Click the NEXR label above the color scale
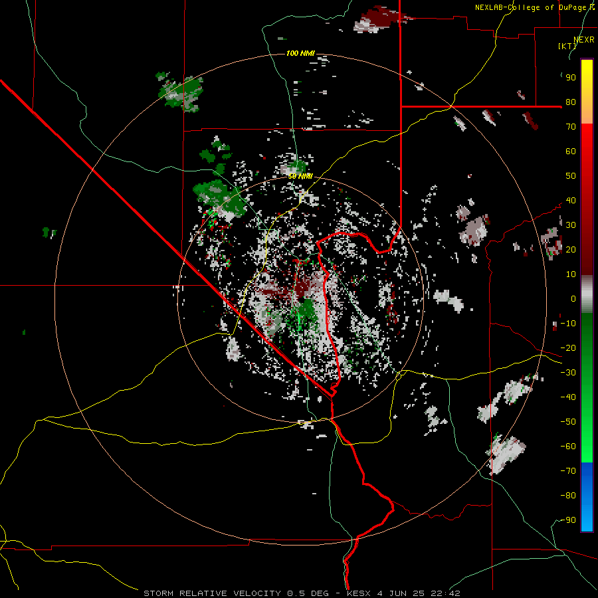Image resolution: width=598 pixels, height=598 pixels. 584,40
